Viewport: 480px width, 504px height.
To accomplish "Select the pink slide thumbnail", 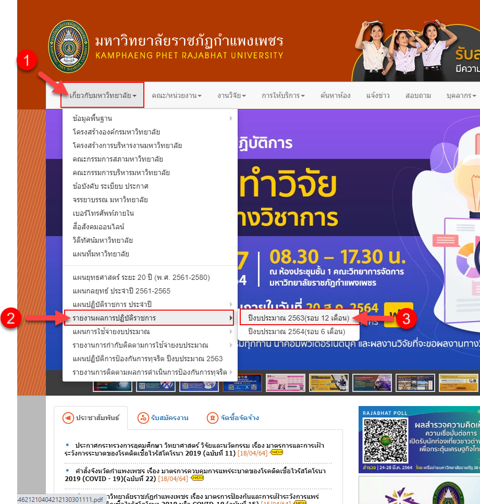I will click(x=286, y=383).
